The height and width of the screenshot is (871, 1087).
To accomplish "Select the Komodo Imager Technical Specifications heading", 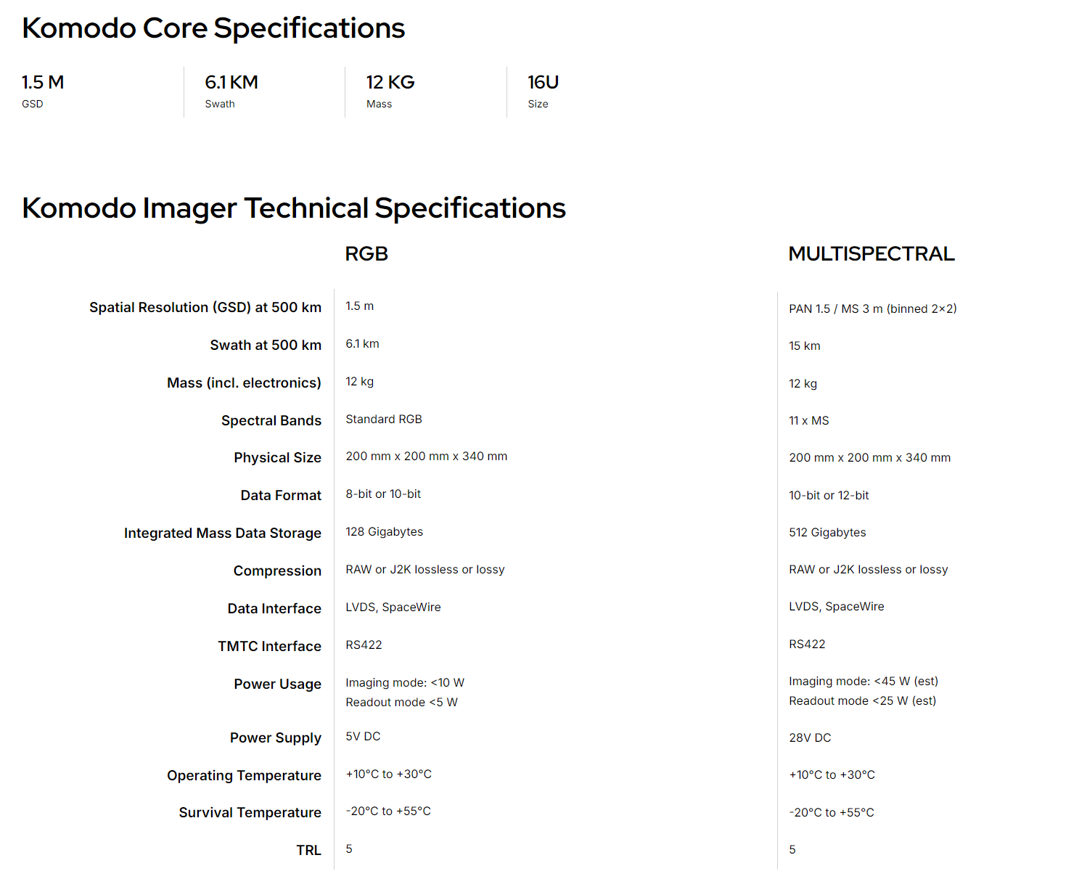I will coord(294,208).
